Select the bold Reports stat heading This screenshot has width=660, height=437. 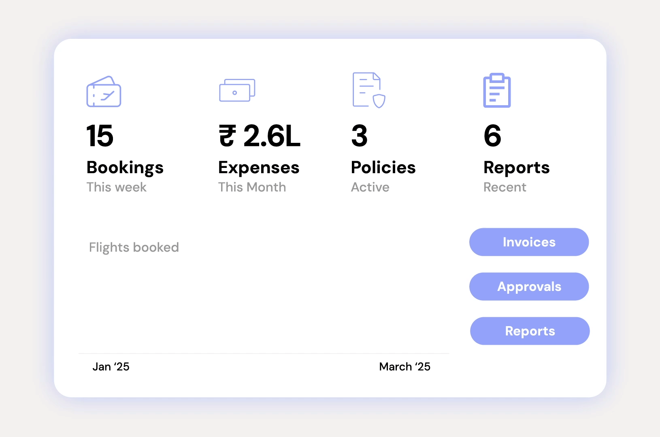pyautogui.click(x=516, y=168)
